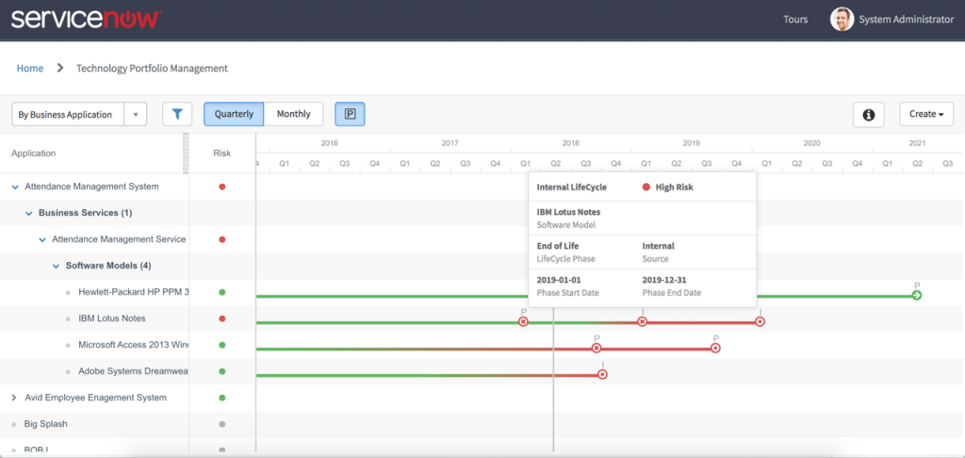Click red risk dot for IBM Lotus Notes
The height and width of the screenshot is (458, 965).
pos(222,319)
